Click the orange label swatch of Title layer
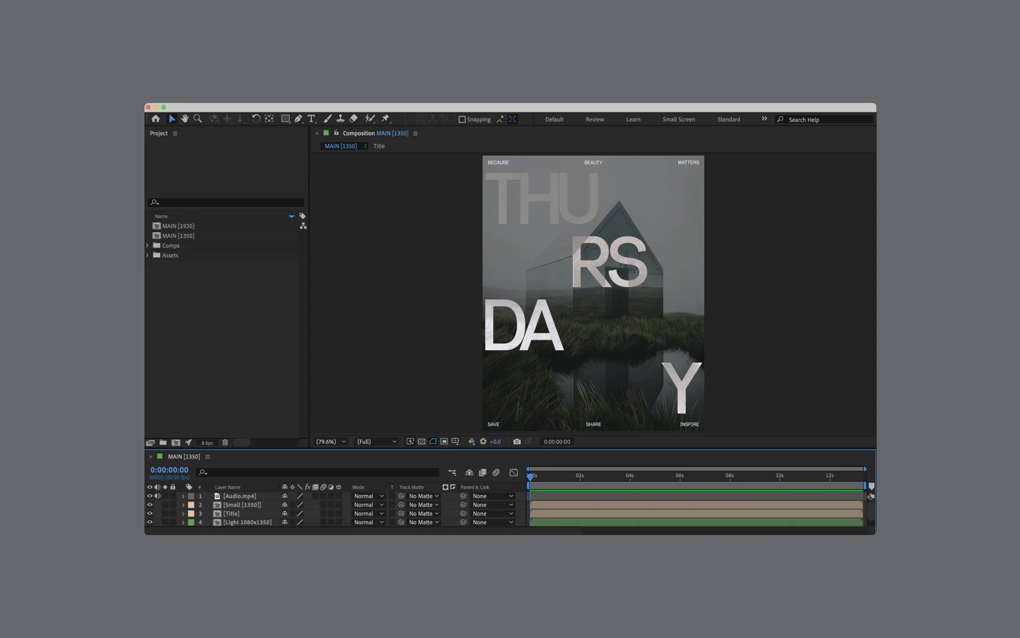The image size is (1020, 638). tap(191, 514)
